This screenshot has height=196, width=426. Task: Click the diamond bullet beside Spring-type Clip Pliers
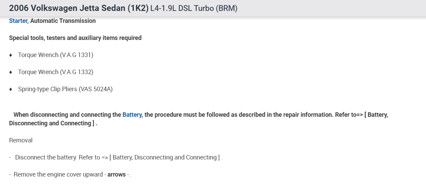coord(11,89)
